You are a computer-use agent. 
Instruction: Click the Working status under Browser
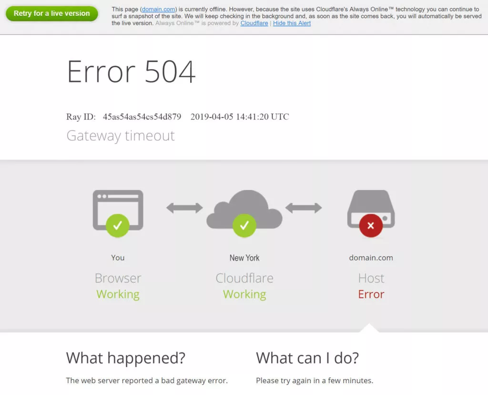coord(118,294)
